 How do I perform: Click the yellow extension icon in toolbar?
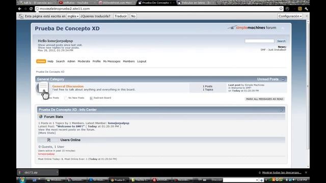(300, 9)
